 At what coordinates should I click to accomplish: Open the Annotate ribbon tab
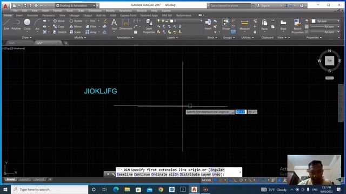click(32, 16)
